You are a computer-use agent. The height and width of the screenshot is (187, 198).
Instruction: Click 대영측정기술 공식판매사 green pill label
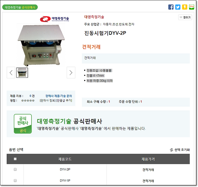coord(20,7)
